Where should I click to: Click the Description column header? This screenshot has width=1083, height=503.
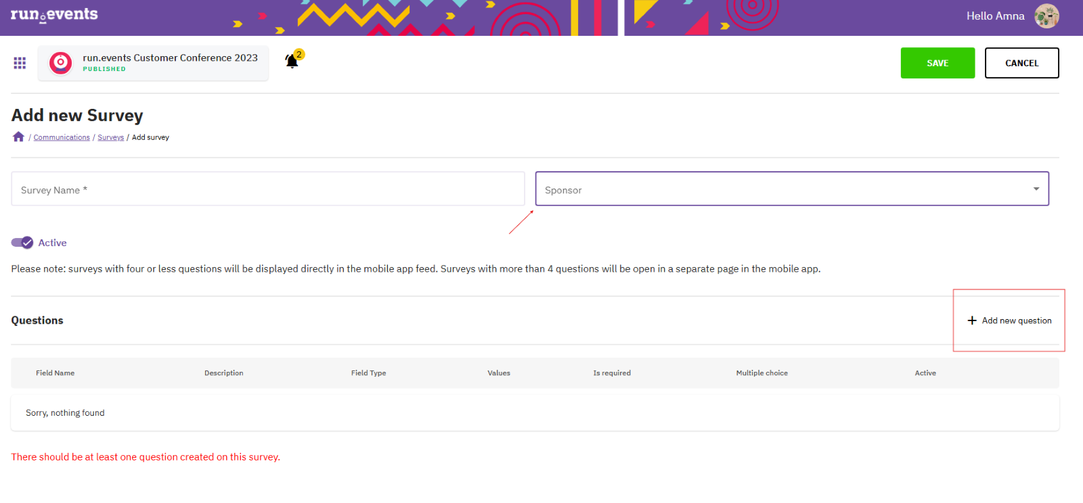pyautogui.click(x=224, y=373)
